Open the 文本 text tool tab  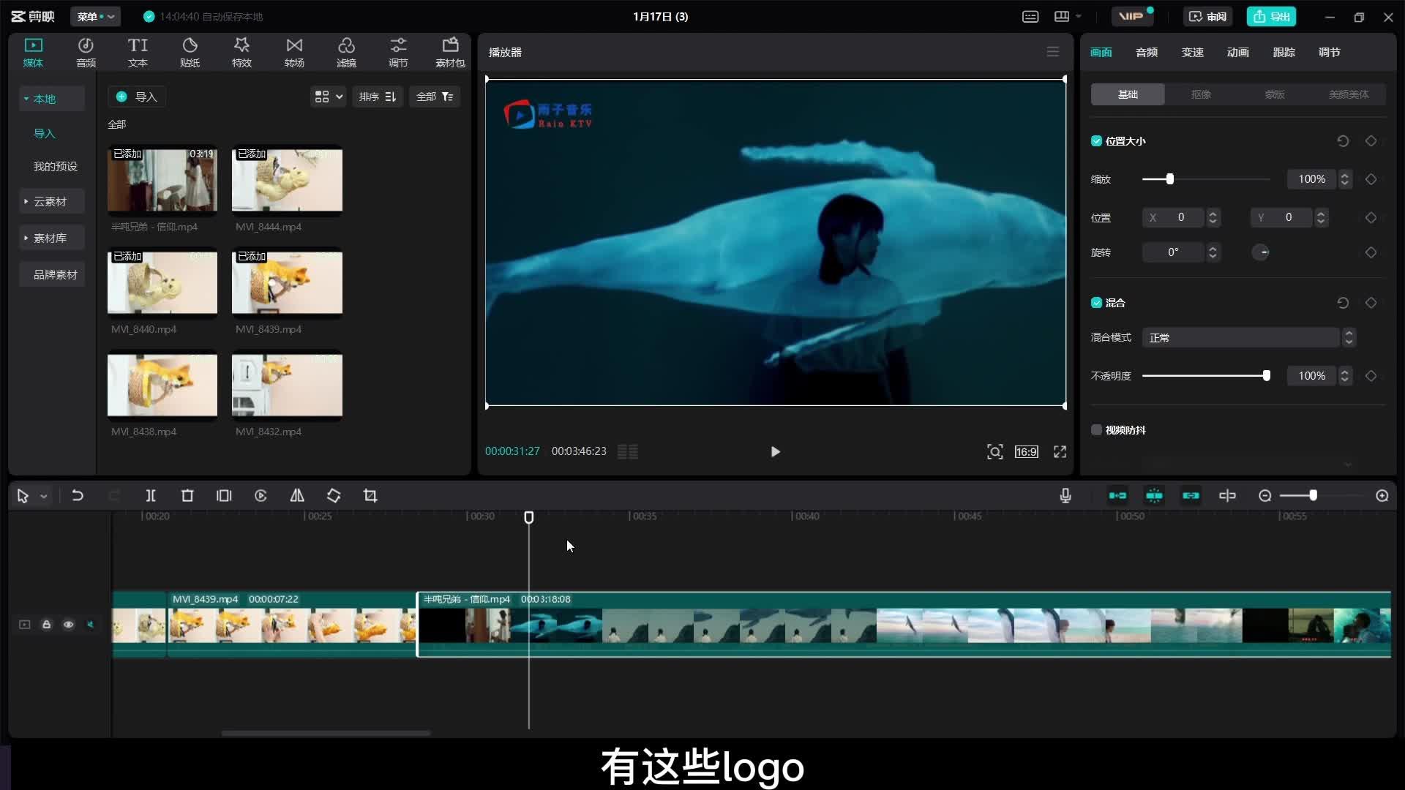[x=138, y=53]
